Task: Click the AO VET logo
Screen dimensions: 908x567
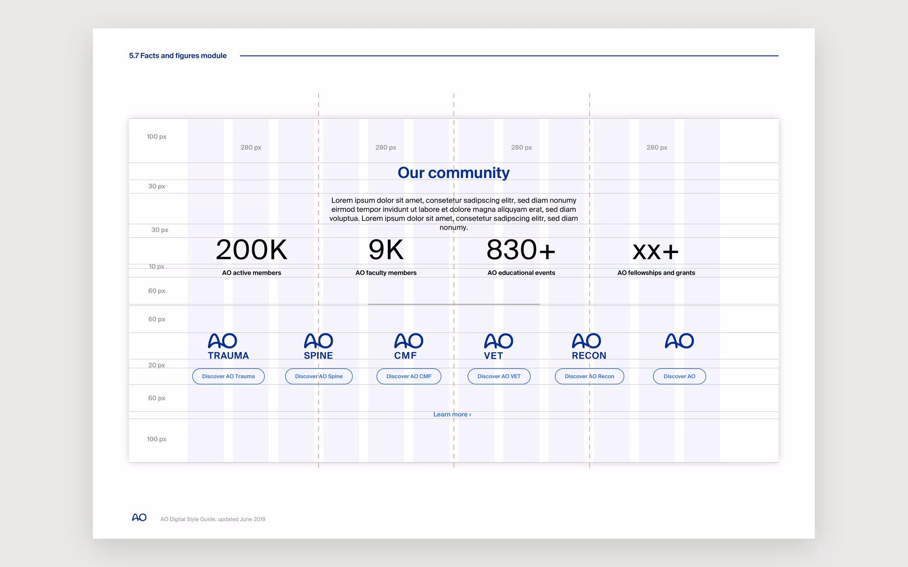Action: [498, 346]
